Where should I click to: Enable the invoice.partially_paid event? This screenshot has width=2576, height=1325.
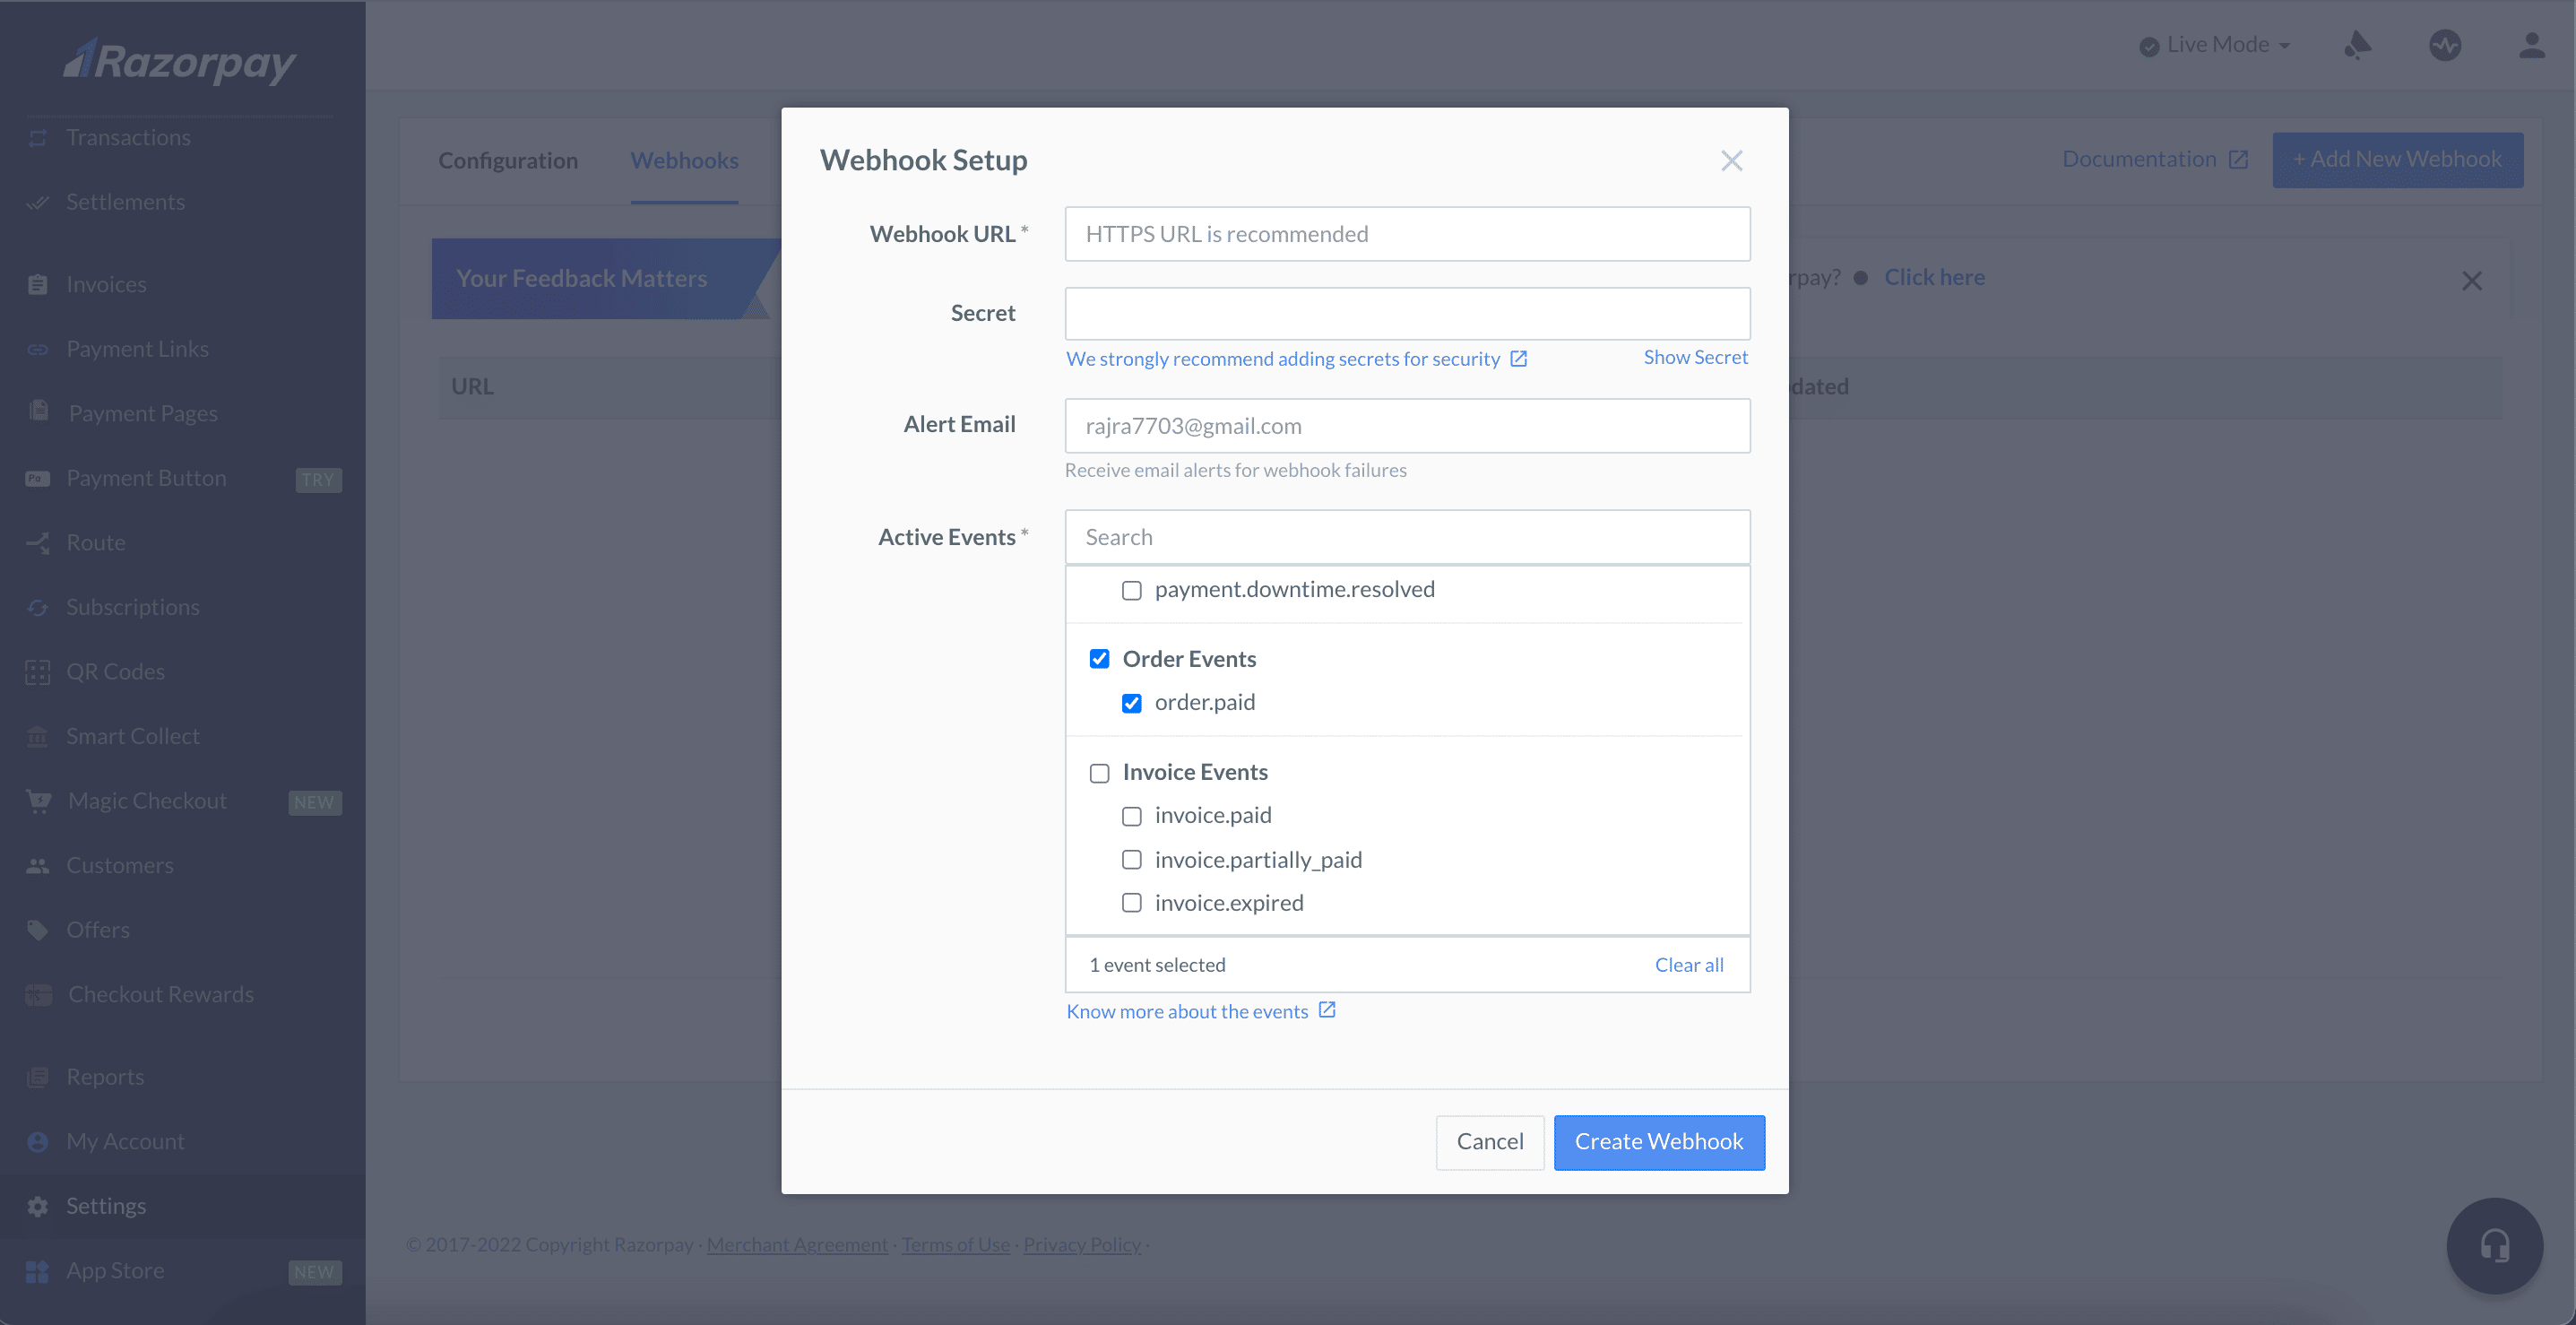pyautogui.click(x=1131, y=860)
